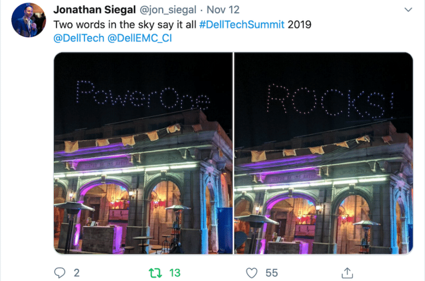Open Jonathan Siegal's profile avatar
425x281 pixels.
coord(28,20)
